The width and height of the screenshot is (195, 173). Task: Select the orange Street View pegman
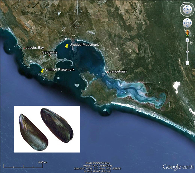coord(187,33)
